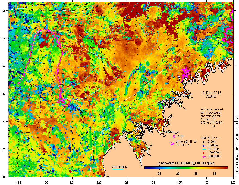Click the latitude axis label -16
The height and width of the screenshot is (185, 239).
[x=3, y=122]
